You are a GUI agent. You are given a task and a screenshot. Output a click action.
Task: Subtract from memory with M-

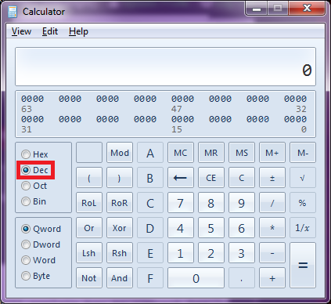[303, 153]
